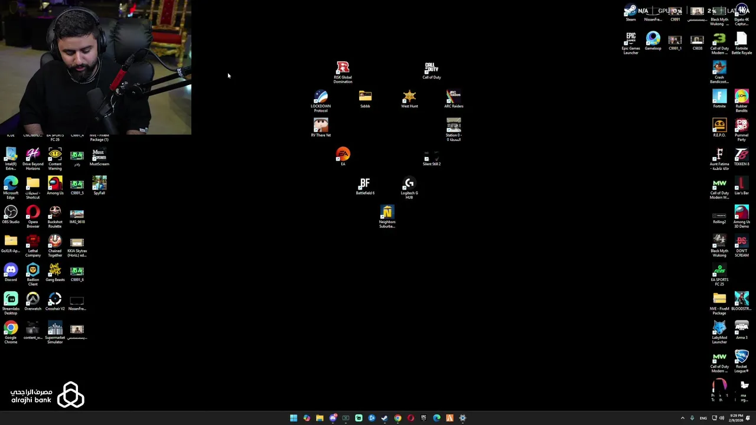This screenshot has height=425, width=756.
Task: Select Gang Beasts desktop icon
Action: click(x=55, y=272)
